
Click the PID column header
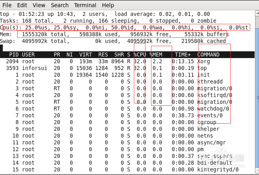click(14, 54)
